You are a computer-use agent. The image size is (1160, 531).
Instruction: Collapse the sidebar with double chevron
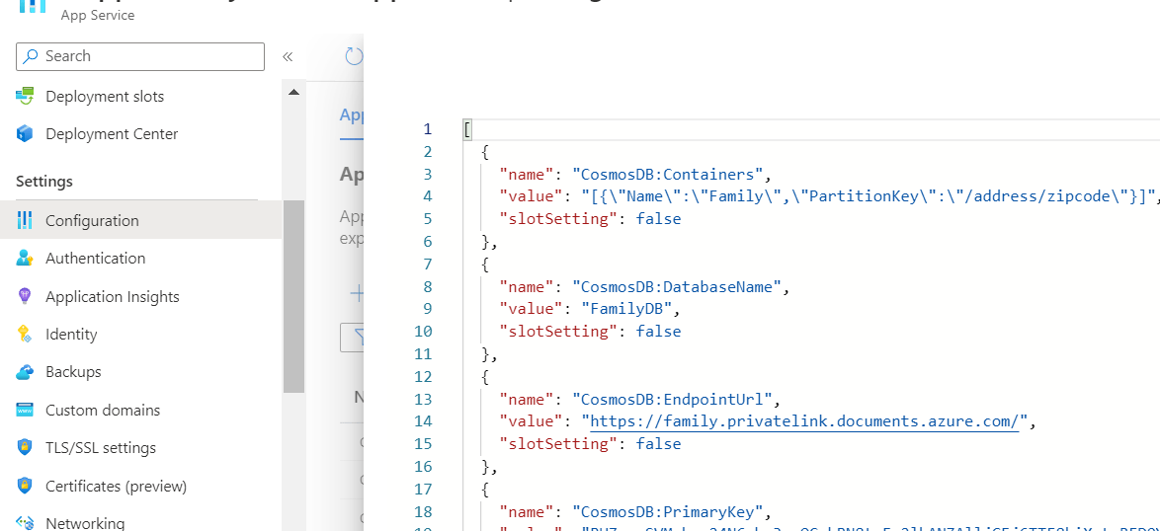tap(288, 57)
